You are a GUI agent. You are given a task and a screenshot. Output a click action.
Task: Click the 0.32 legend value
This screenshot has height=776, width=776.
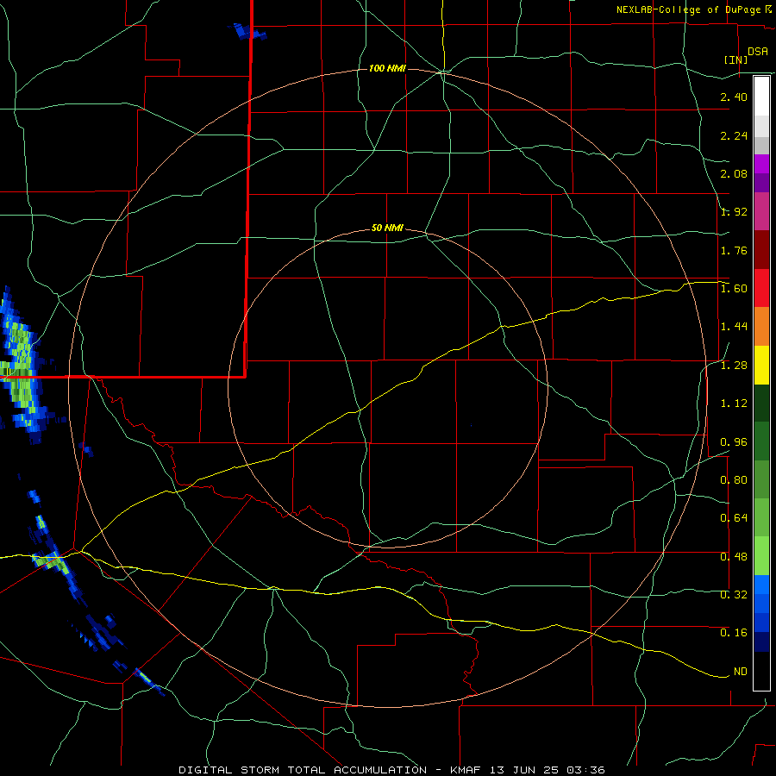coord(734,594)
